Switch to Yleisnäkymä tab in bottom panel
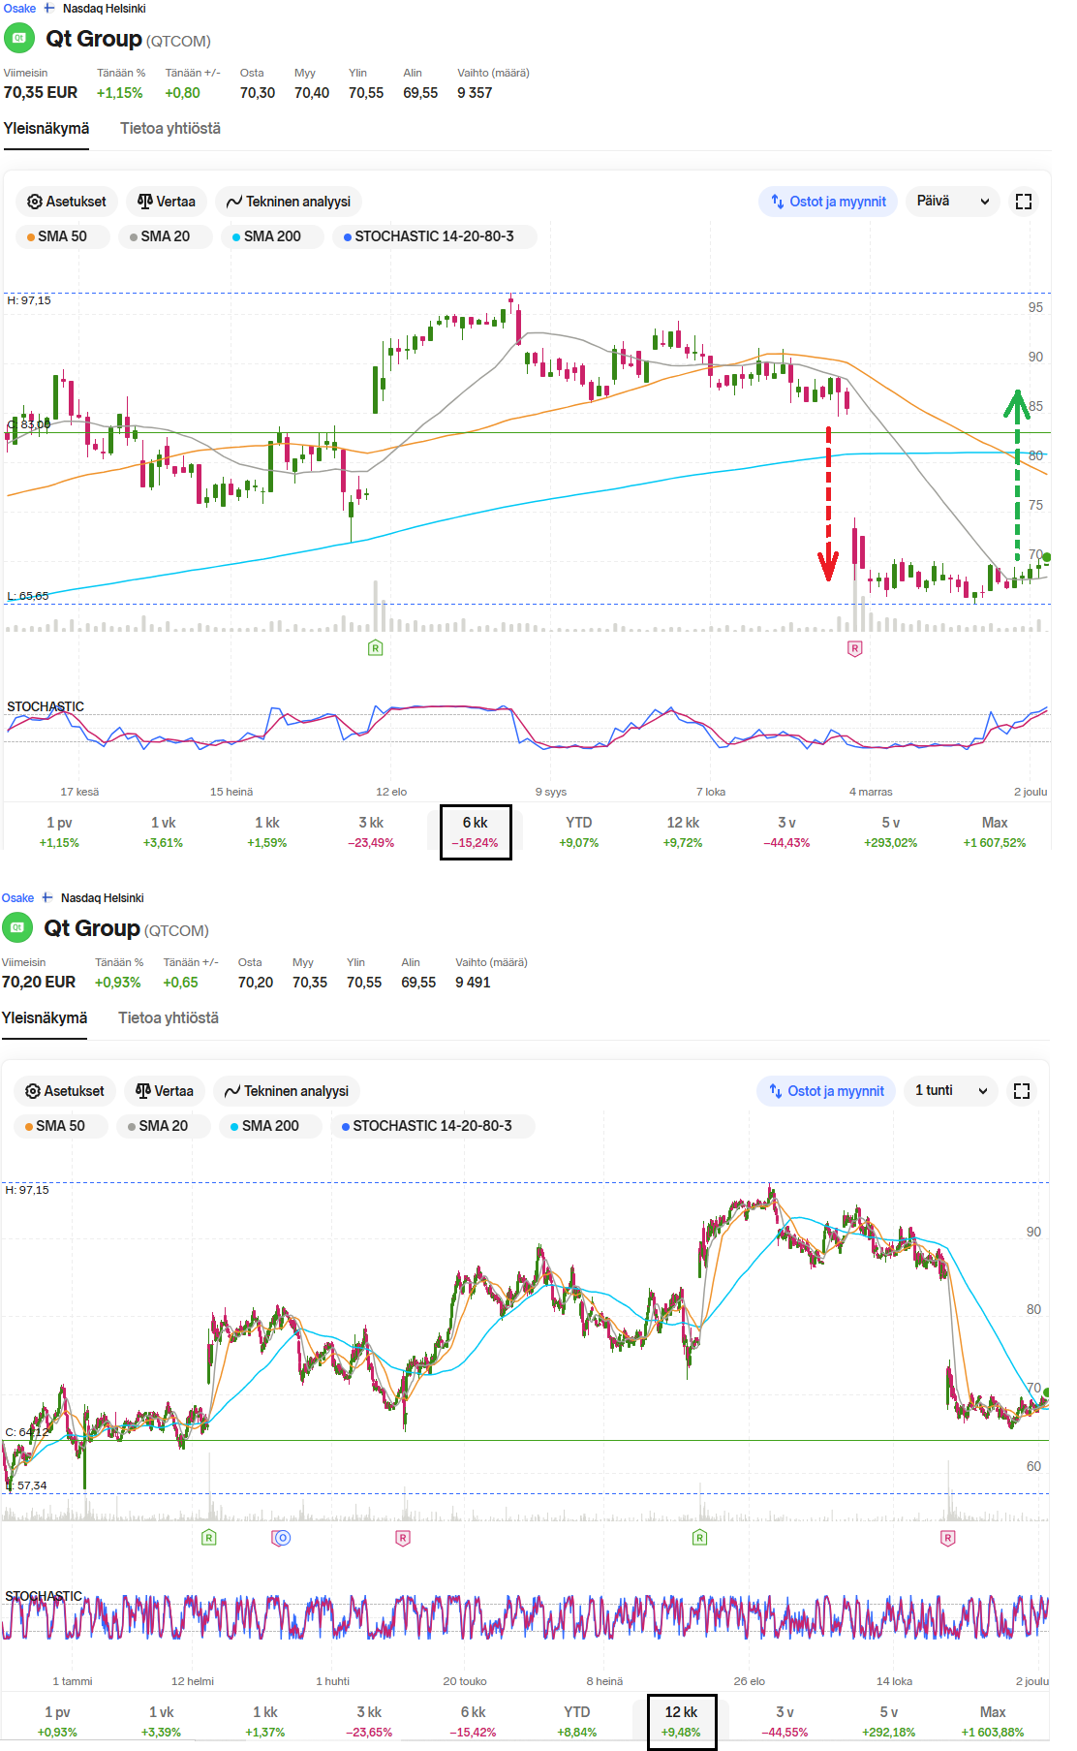The height and width of the screenshot is (1751, 1077). pos(45,1018)
